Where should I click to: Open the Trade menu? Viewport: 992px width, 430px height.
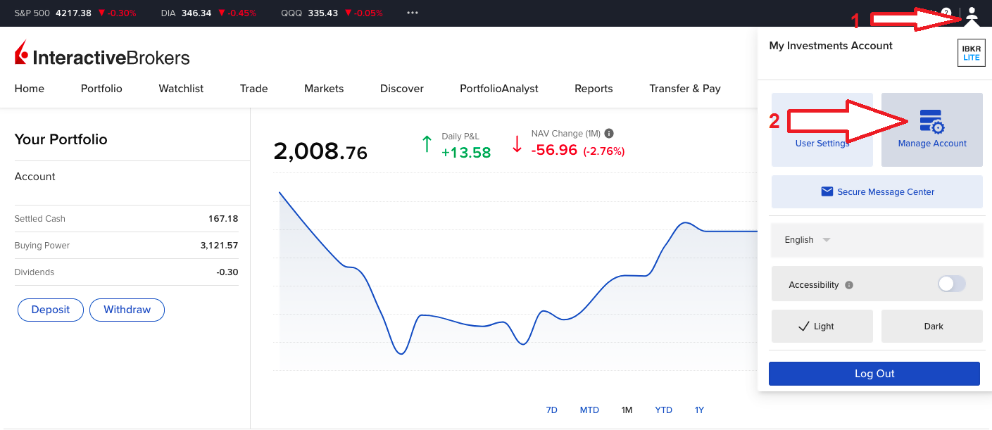[x=253, y=89]
